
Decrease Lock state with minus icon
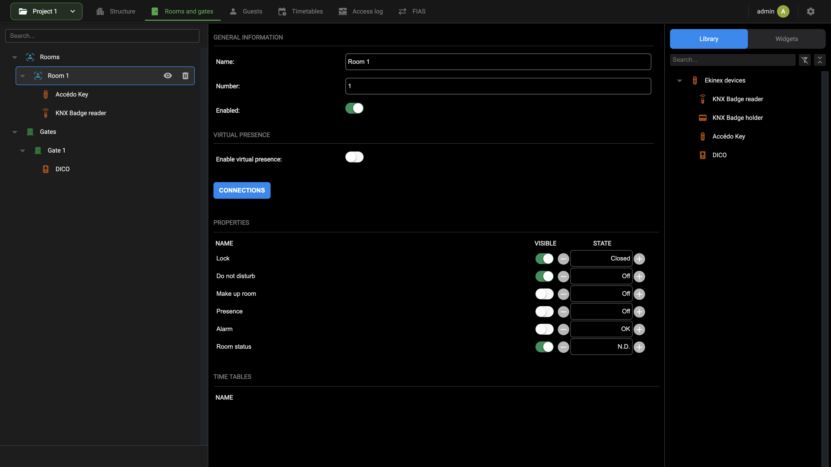coord(563,259)
